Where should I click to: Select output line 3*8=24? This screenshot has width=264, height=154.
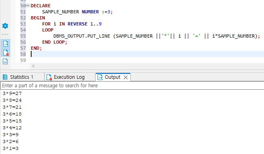(x=12, y=100)
